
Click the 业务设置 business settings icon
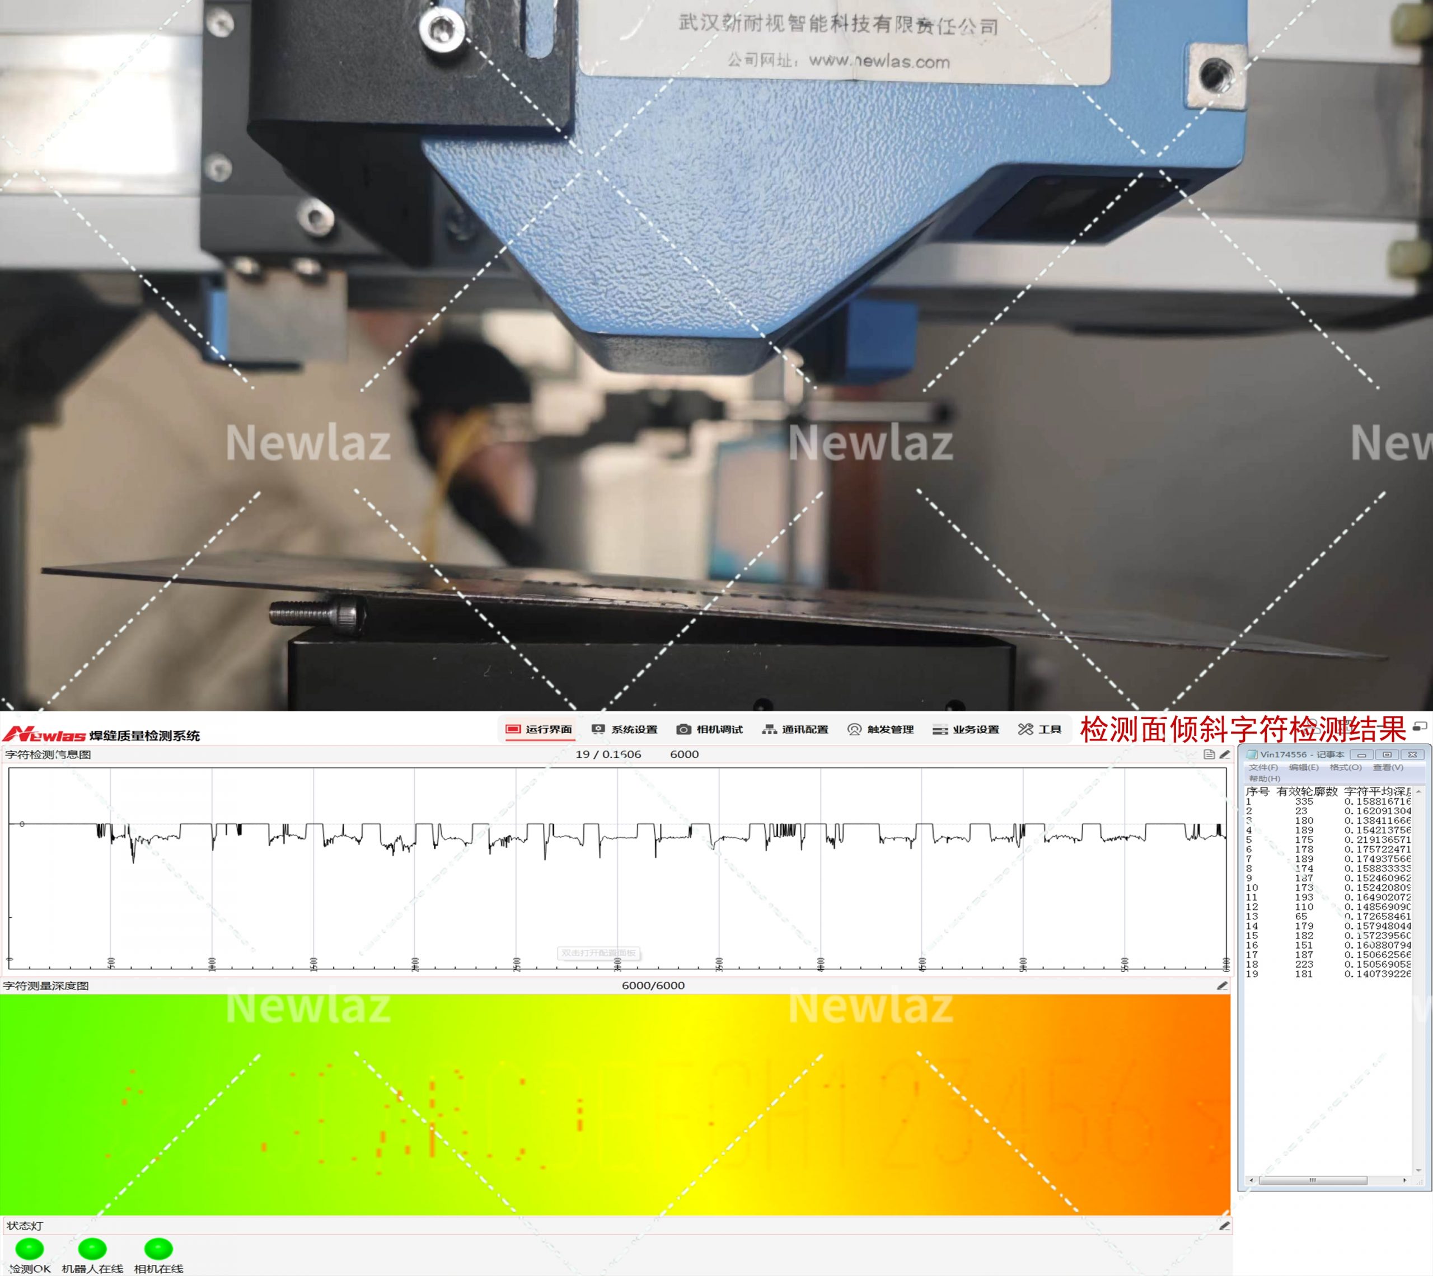(939, 729)
